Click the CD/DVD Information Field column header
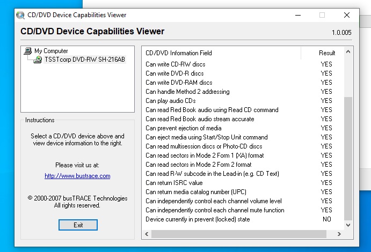 179,53
